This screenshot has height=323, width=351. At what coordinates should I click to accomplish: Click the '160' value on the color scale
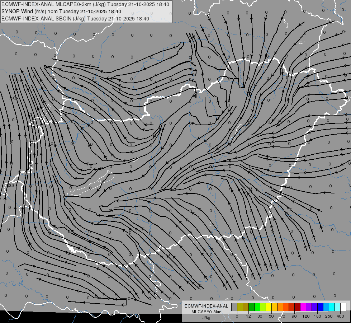pyautogui.click(x=317, y=316)
